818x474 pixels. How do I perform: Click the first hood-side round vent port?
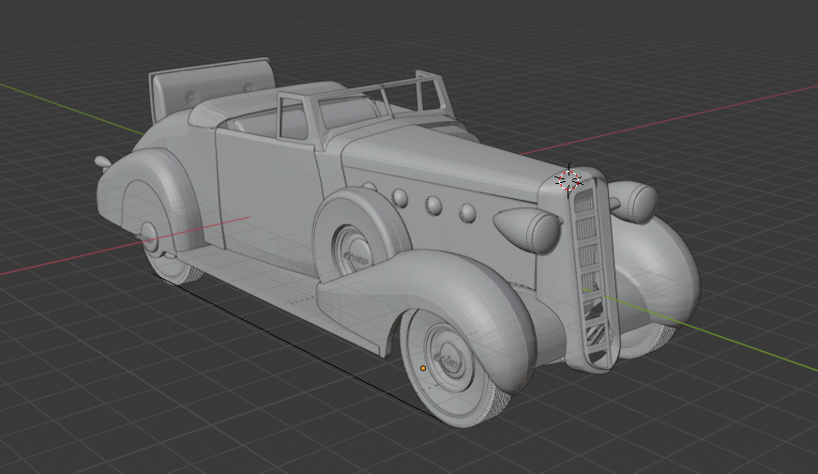point(401,197)
